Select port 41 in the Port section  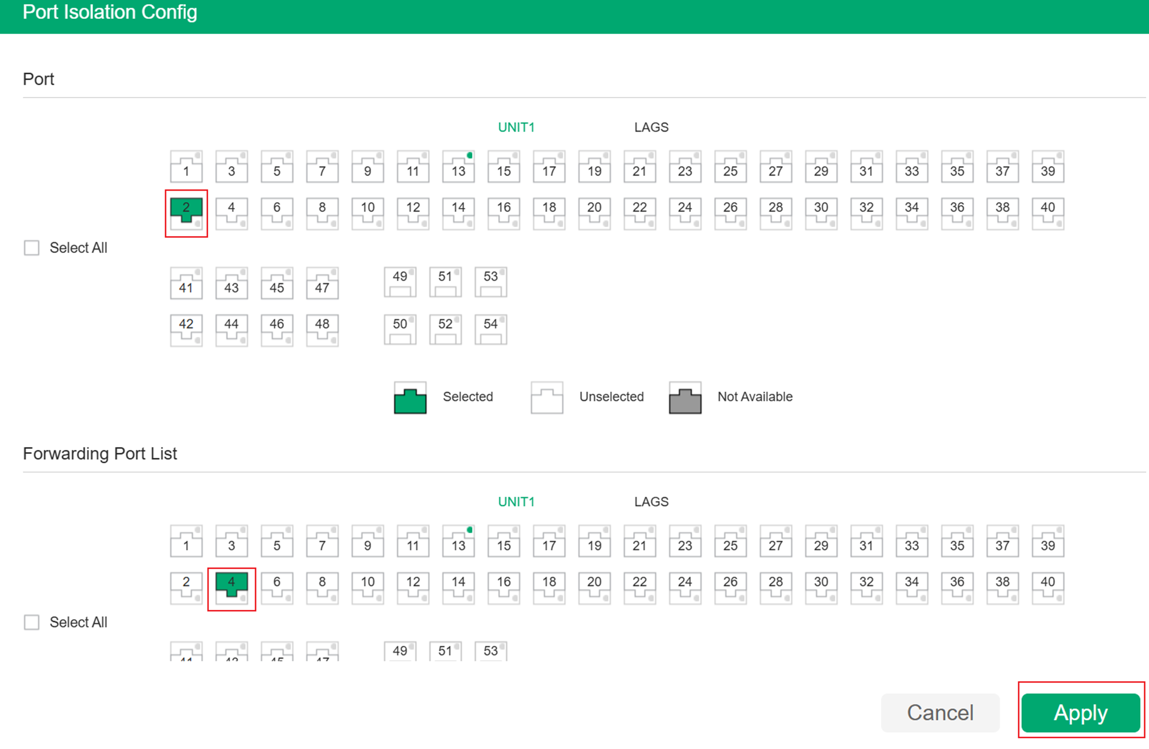tap(186, 282)
